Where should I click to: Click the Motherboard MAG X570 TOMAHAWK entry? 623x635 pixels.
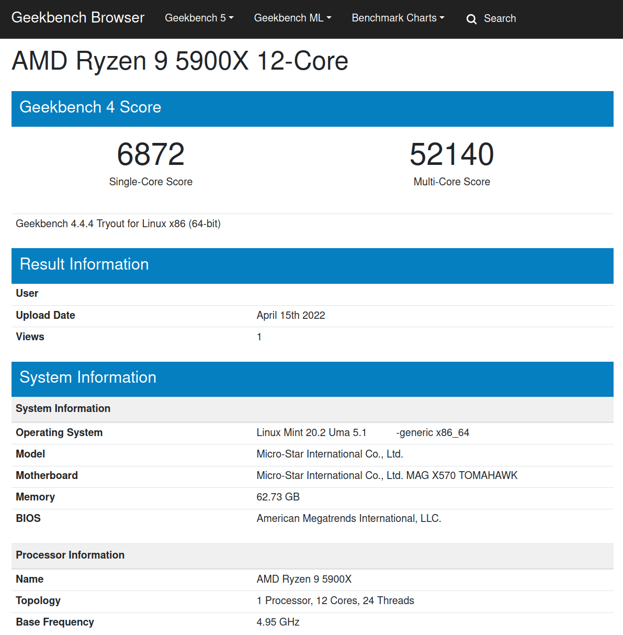coord(387,475)
